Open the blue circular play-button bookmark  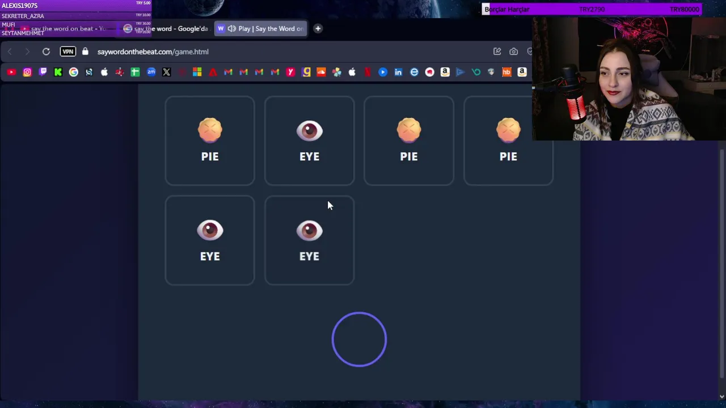click(x=383, y=72)
